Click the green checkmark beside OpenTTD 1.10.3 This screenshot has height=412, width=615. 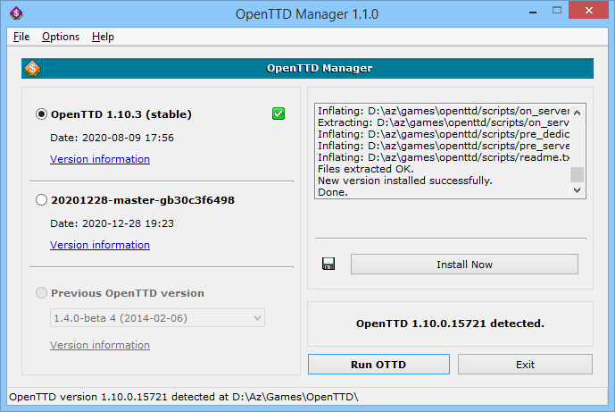click(x=278, y=114)
